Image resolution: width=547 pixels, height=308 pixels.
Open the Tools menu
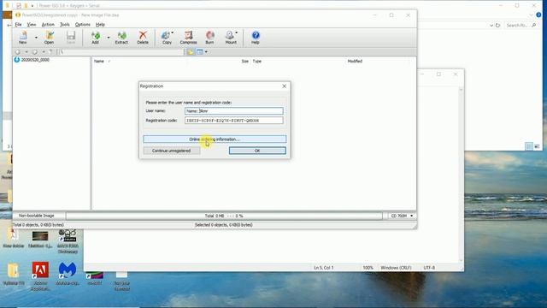coord(65,25)
